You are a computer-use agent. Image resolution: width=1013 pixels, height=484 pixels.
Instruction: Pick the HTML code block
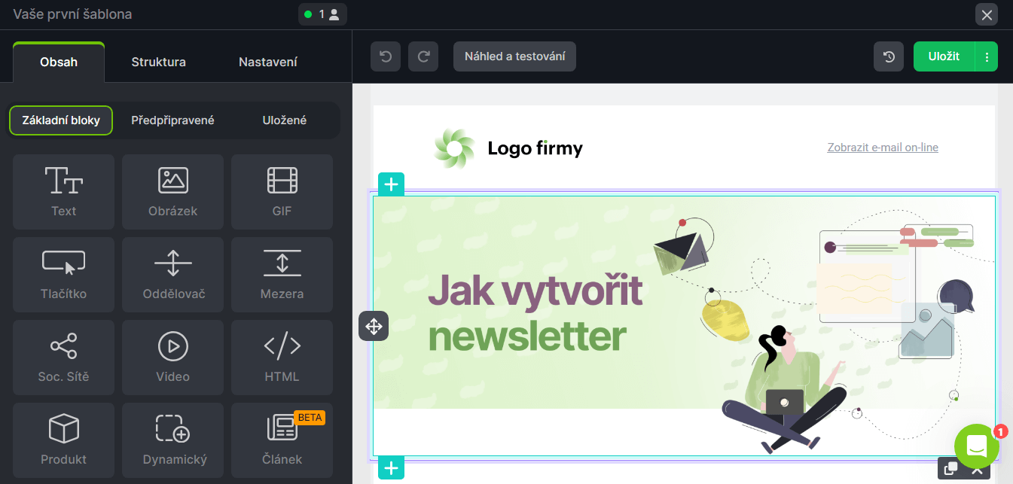tap(282, 358)
